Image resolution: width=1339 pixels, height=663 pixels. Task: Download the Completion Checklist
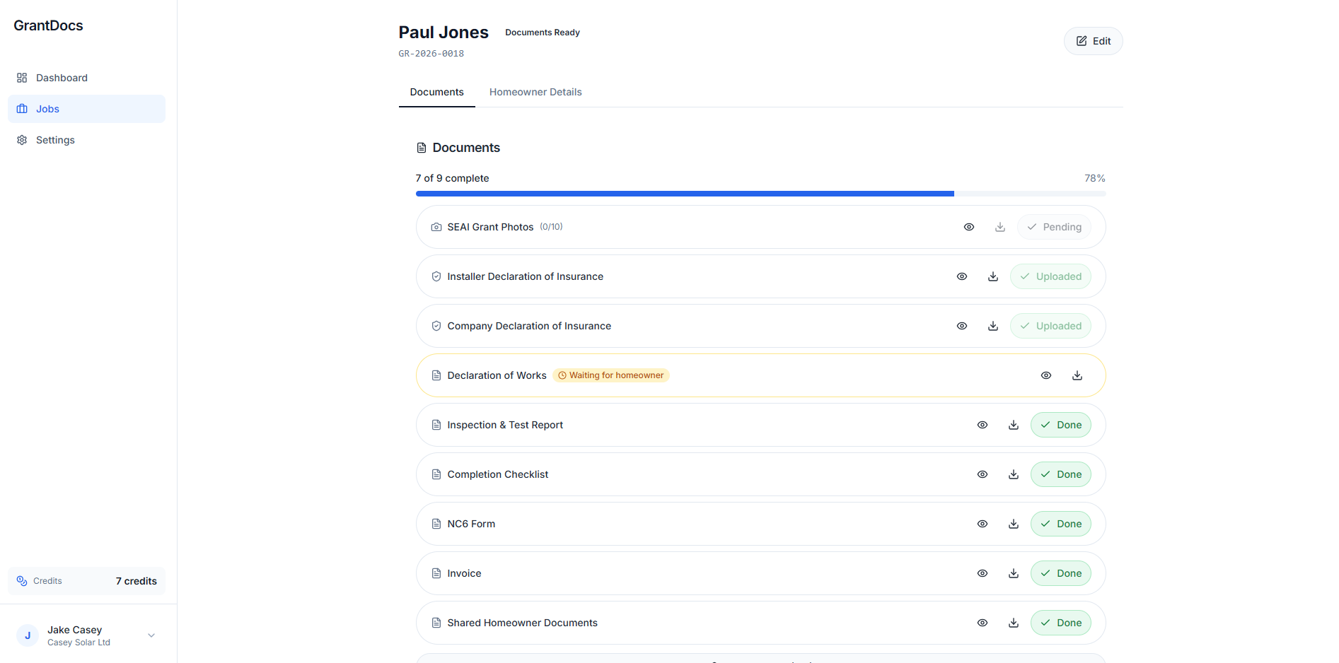tap(1014, 474)
